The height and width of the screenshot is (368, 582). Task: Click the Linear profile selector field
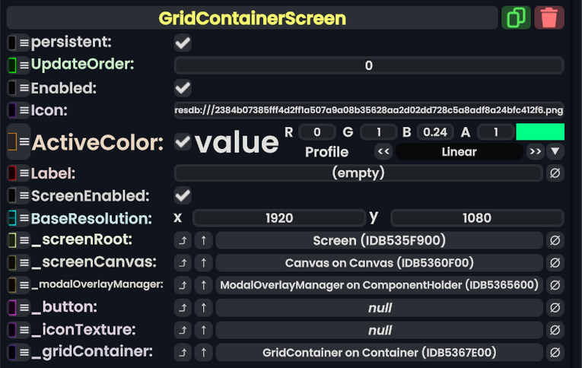(460, 151)
